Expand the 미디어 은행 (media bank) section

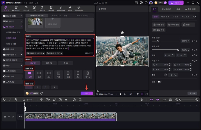(x=13, y=16)
